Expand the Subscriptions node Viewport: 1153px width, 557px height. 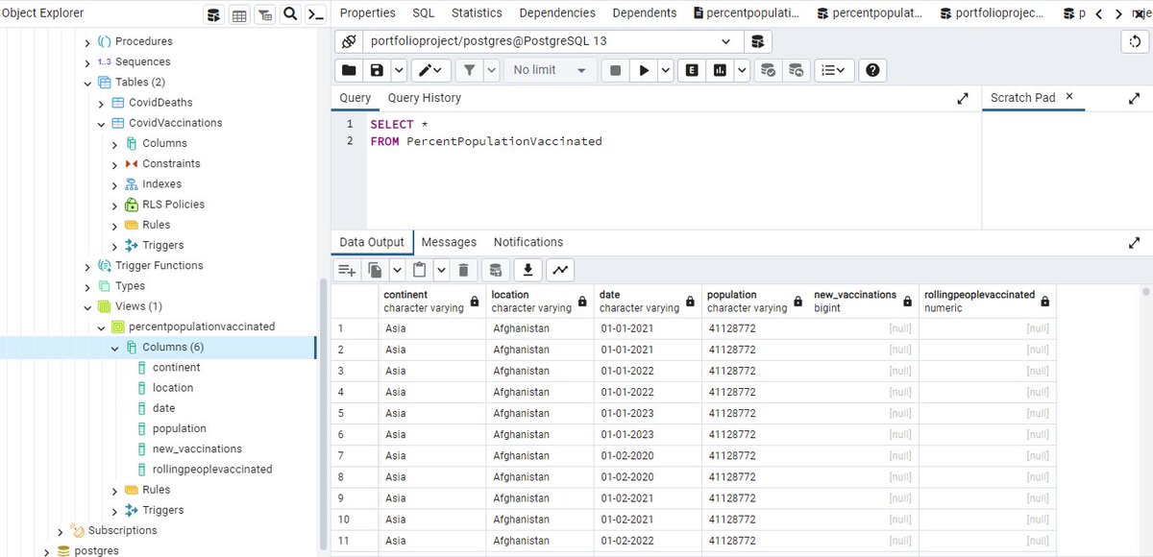pos(61,531)
